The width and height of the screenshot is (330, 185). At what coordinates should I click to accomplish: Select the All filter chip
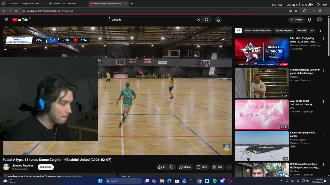pyautogui.click(x=238, y=31)
